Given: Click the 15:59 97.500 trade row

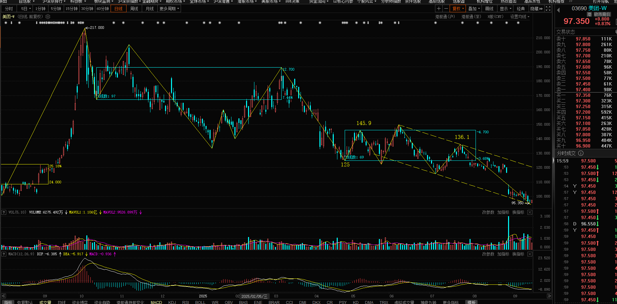Looking at the screenshot, I should [x=586, y=161].
